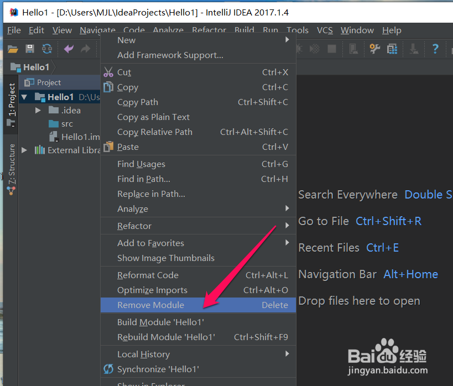
Task: Click the Copy pages icon in menu
Action: point(108,87)
